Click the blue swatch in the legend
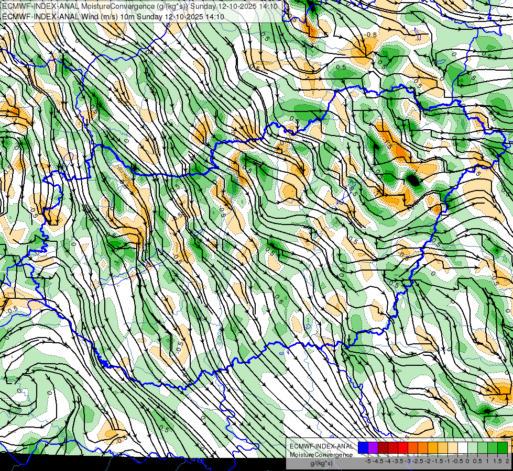Image resolution: width=513 pixels, height=471 pixels. point(363,447)
